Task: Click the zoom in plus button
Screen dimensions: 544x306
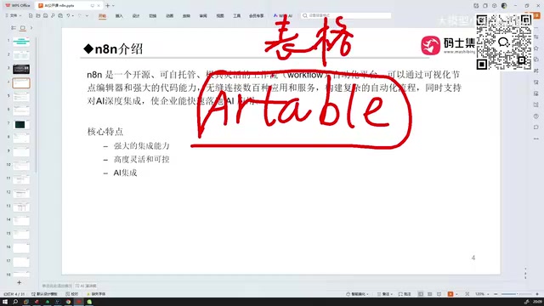Action: click(537, 294)
